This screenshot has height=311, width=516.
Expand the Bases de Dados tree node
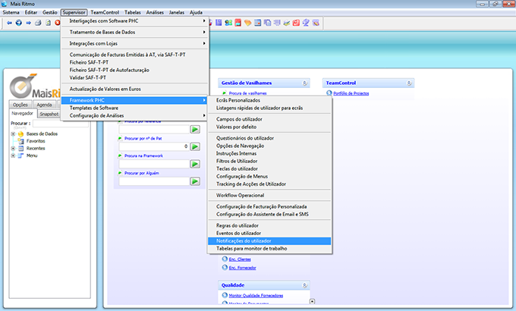point(13,134)
